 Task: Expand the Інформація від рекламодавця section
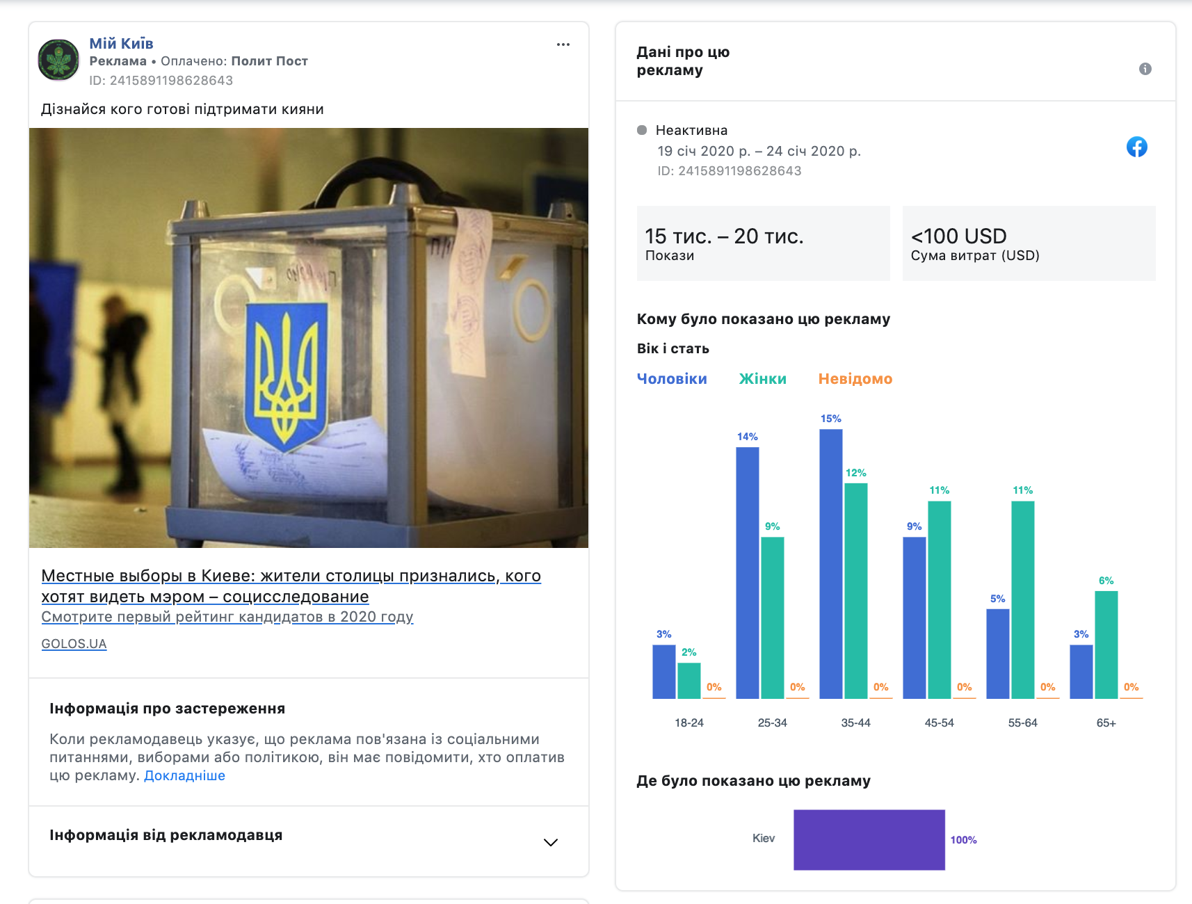point(166,835)
